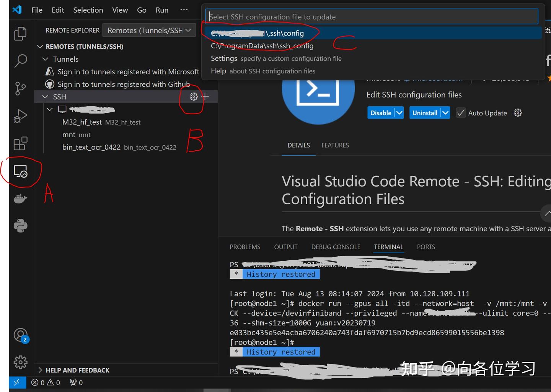Open the M32_hf_test remote folder
Screen dimensions: 551x392
coord(101,122)
